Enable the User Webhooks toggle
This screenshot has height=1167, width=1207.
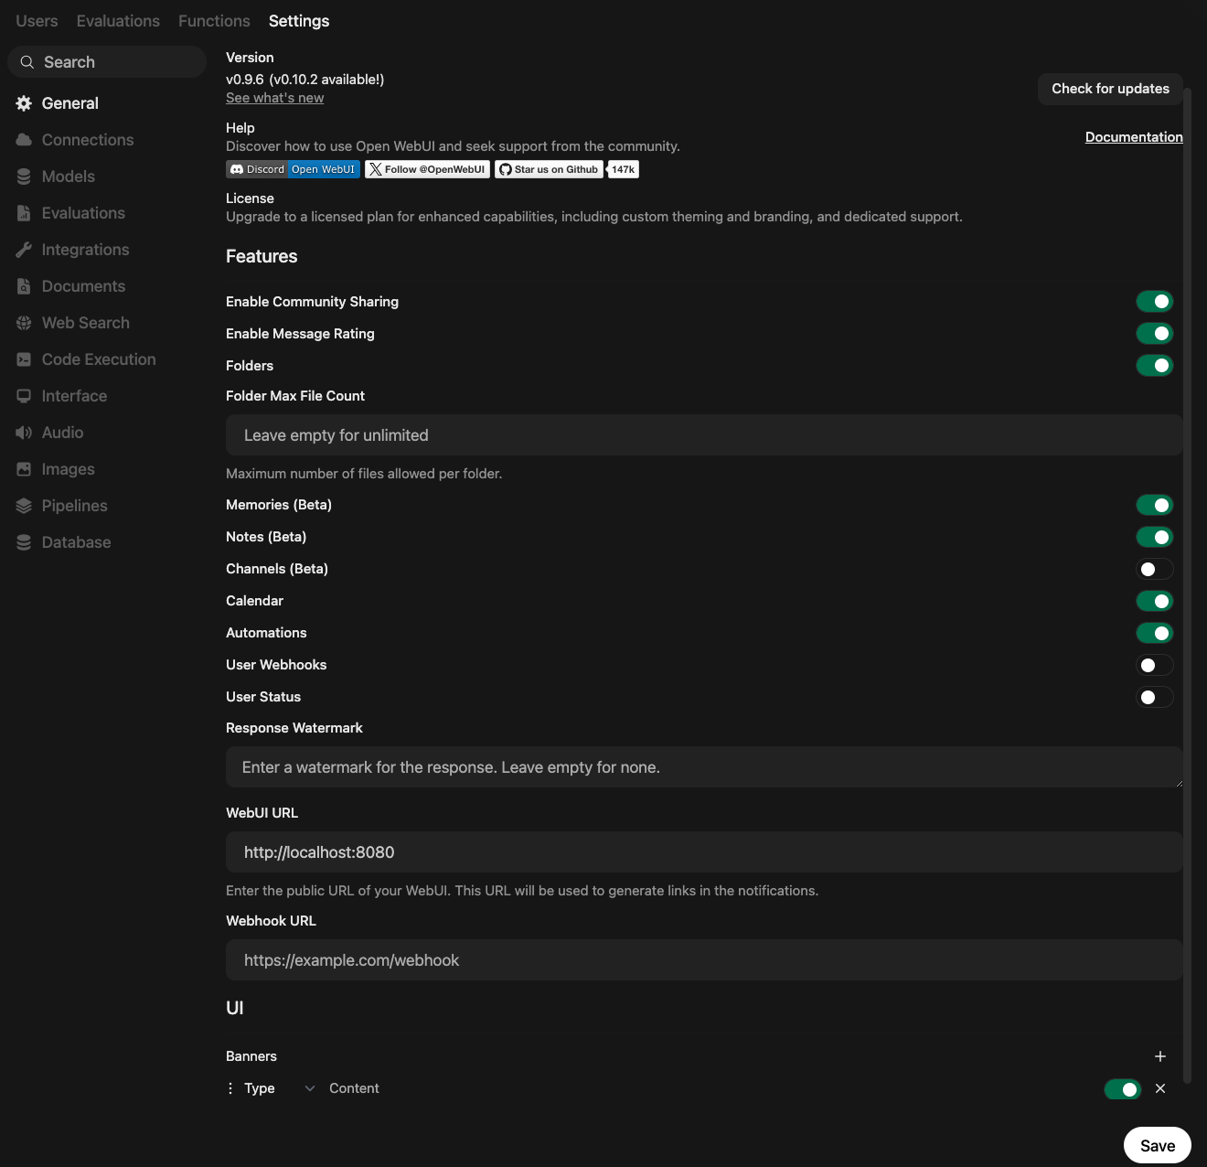point(1155,665)
